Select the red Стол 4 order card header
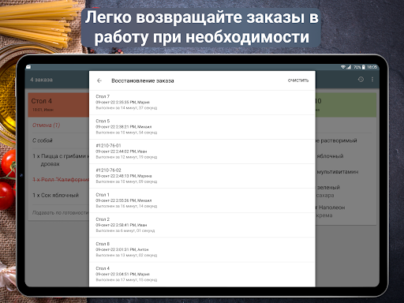Image resolution: width=404 pixels, height=303 pixels. [58, 105]
